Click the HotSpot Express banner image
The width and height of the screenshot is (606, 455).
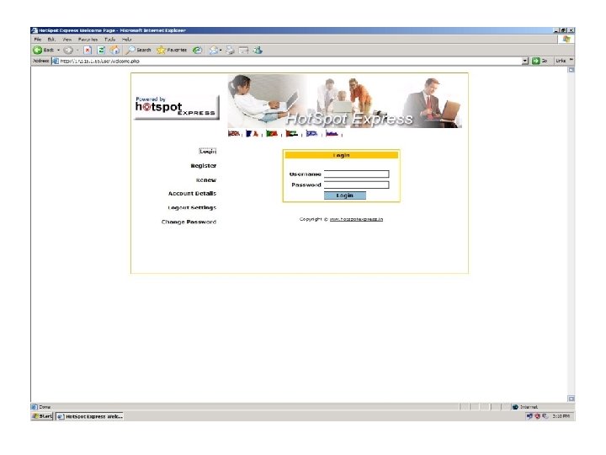[x=345, y=101]
